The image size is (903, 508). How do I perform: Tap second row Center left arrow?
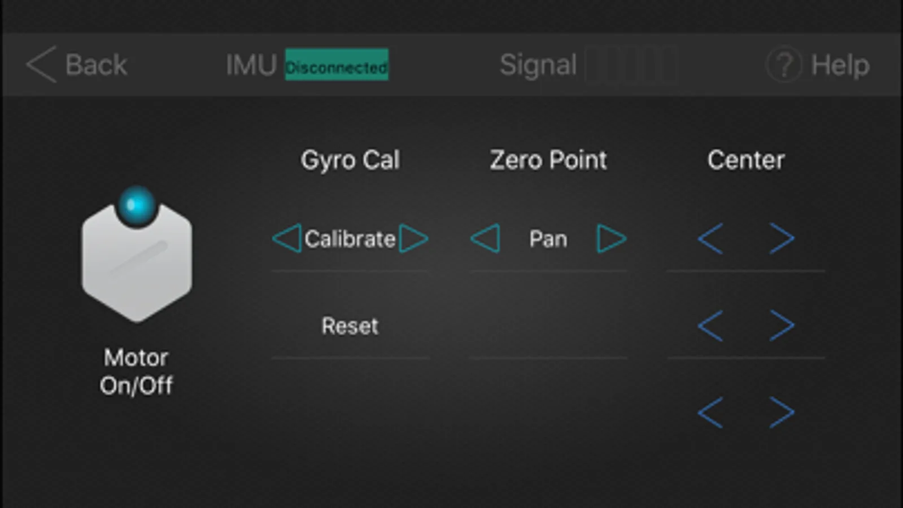710,325
